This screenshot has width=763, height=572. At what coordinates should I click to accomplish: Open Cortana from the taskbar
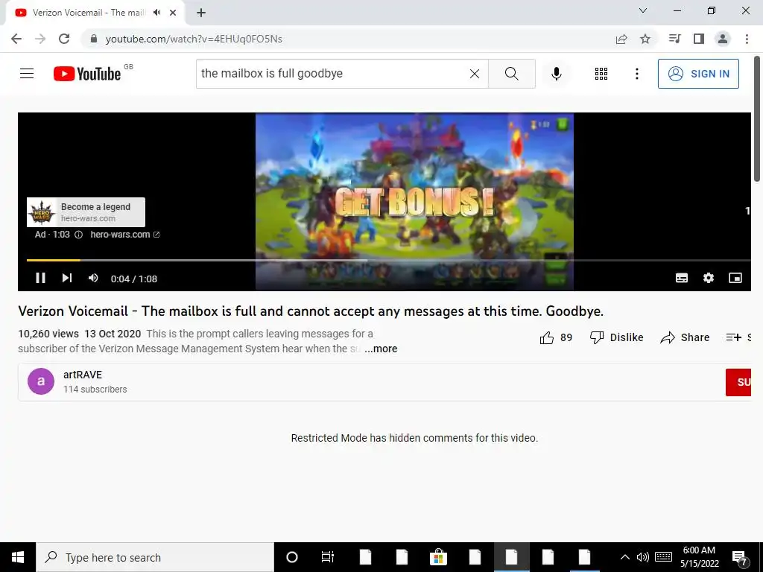[291, 557]
